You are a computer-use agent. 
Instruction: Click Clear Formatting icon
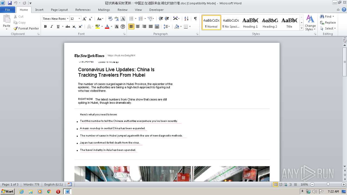point(110,19)
